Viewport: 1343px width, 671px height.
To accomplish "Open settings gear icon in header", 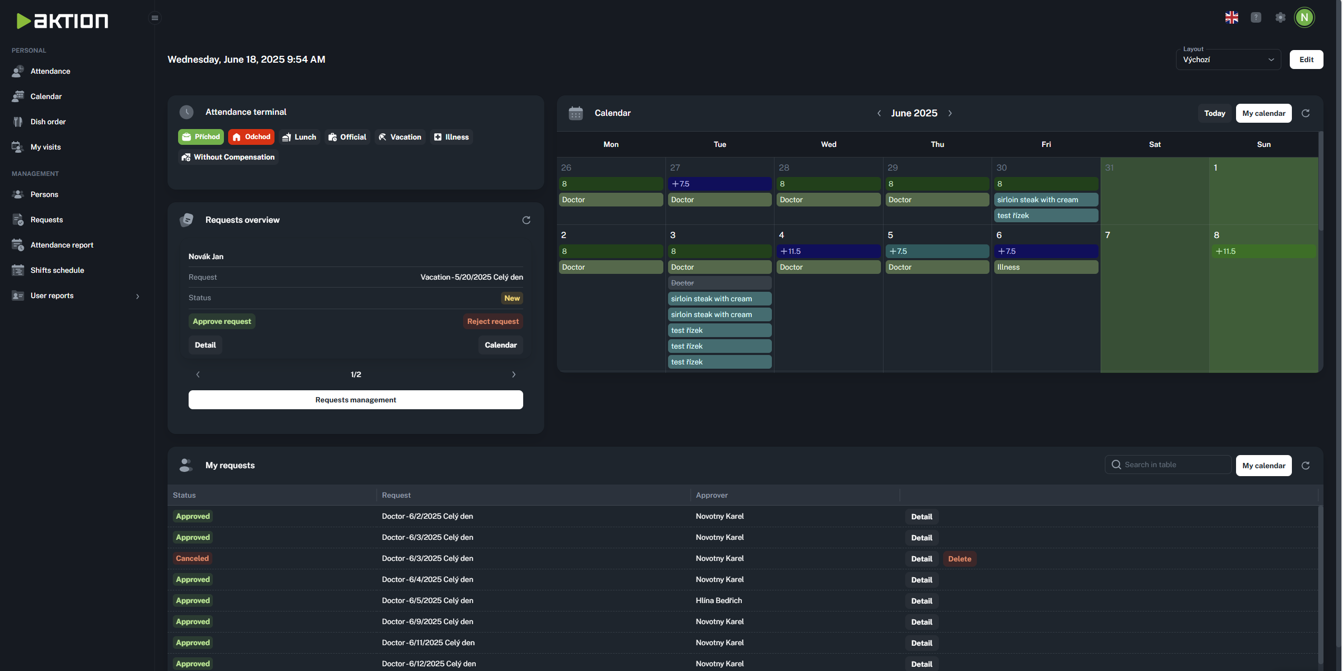I will point(1280,17).
